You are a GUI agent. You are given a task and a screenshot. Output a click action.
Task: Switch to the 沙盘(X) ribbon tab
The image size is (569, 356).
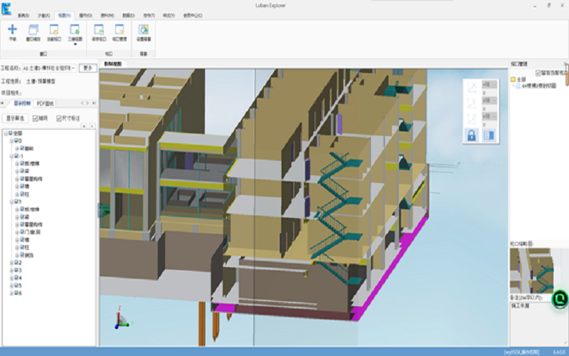tap(43, 16)
